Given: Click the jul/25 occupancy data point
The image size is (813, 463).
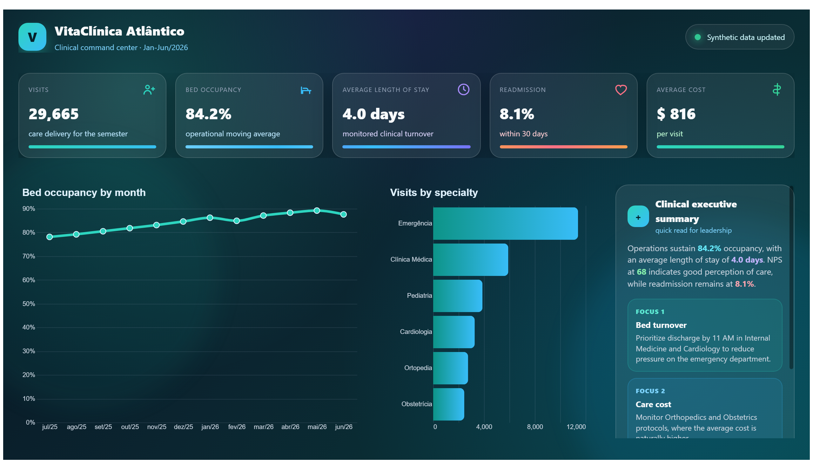Looking at the screenshot, I should [x=49, y=237].
